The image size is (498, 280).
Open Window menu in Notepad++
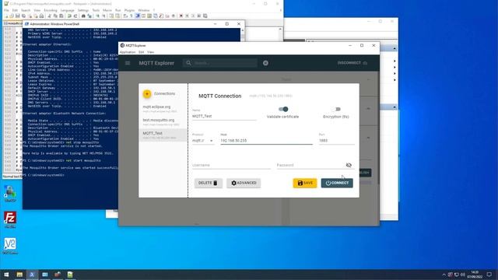coord(144,10)
